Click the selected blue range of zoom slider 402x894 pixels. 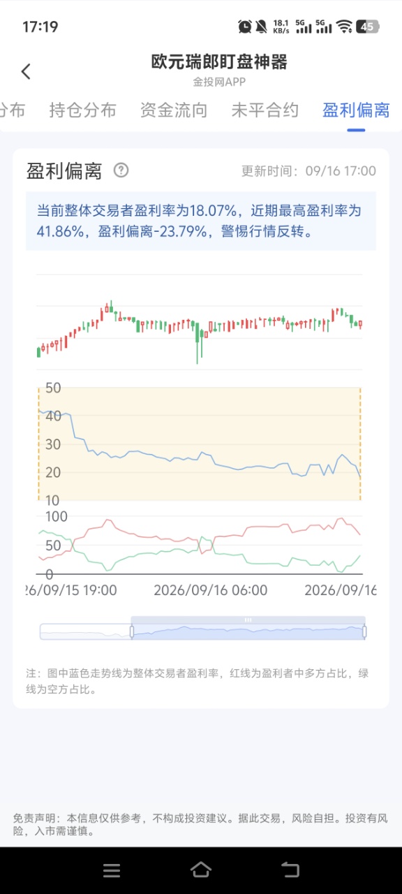coord(248,632)
